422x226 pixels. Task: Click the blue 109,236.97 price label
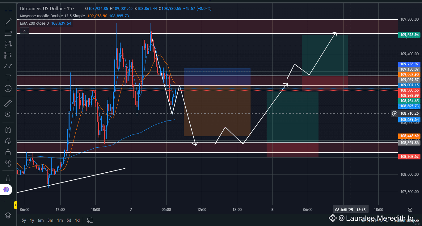click(410, 64)
